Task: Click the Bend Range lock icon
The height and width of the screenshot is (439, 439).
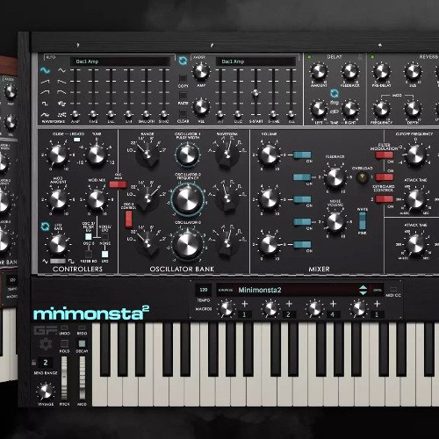Action: pos(34,363)
